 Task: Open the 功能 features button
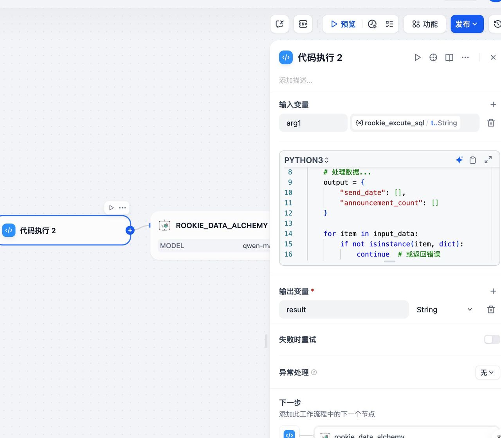click(x=425, y=24)
